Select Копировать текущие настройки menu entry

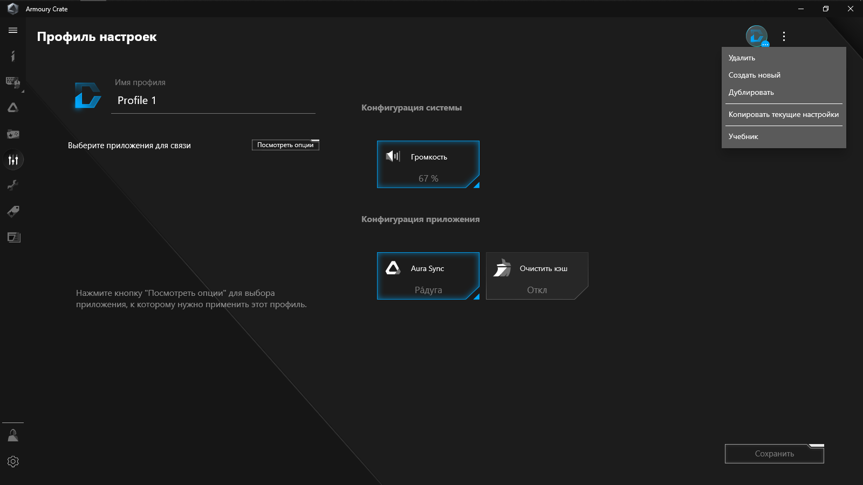(784, 114)
